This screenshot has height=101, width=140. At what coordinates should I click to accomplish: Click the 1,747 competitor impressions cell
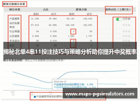click(89, 36)
